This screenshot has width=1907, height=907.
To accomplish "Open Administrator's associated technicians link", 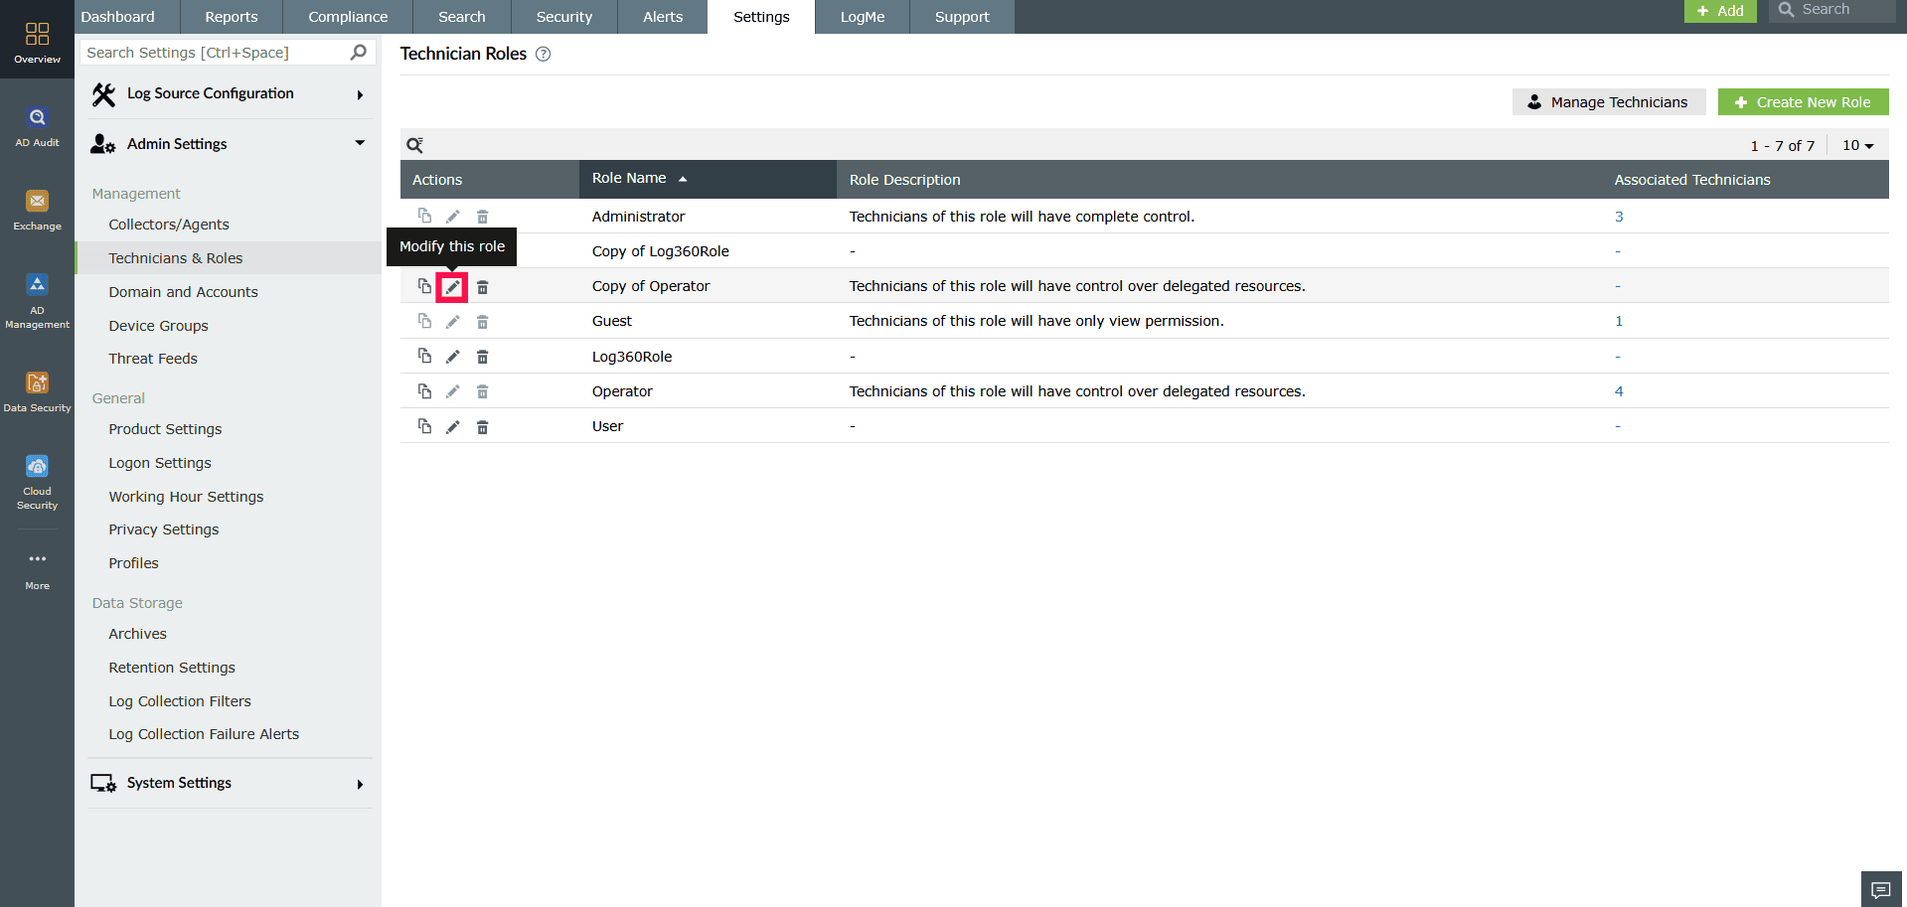I will [x=1619, y=216].
